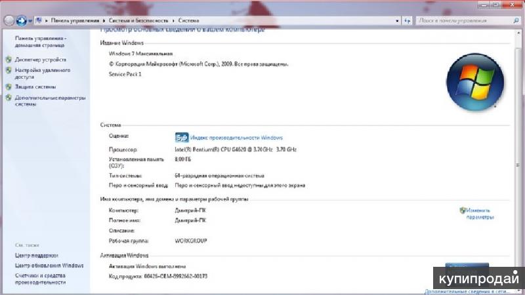525x295 pixels.
Task: Open 'Настройка удаленного доступа' link
Action: click(x=43, y=73)
